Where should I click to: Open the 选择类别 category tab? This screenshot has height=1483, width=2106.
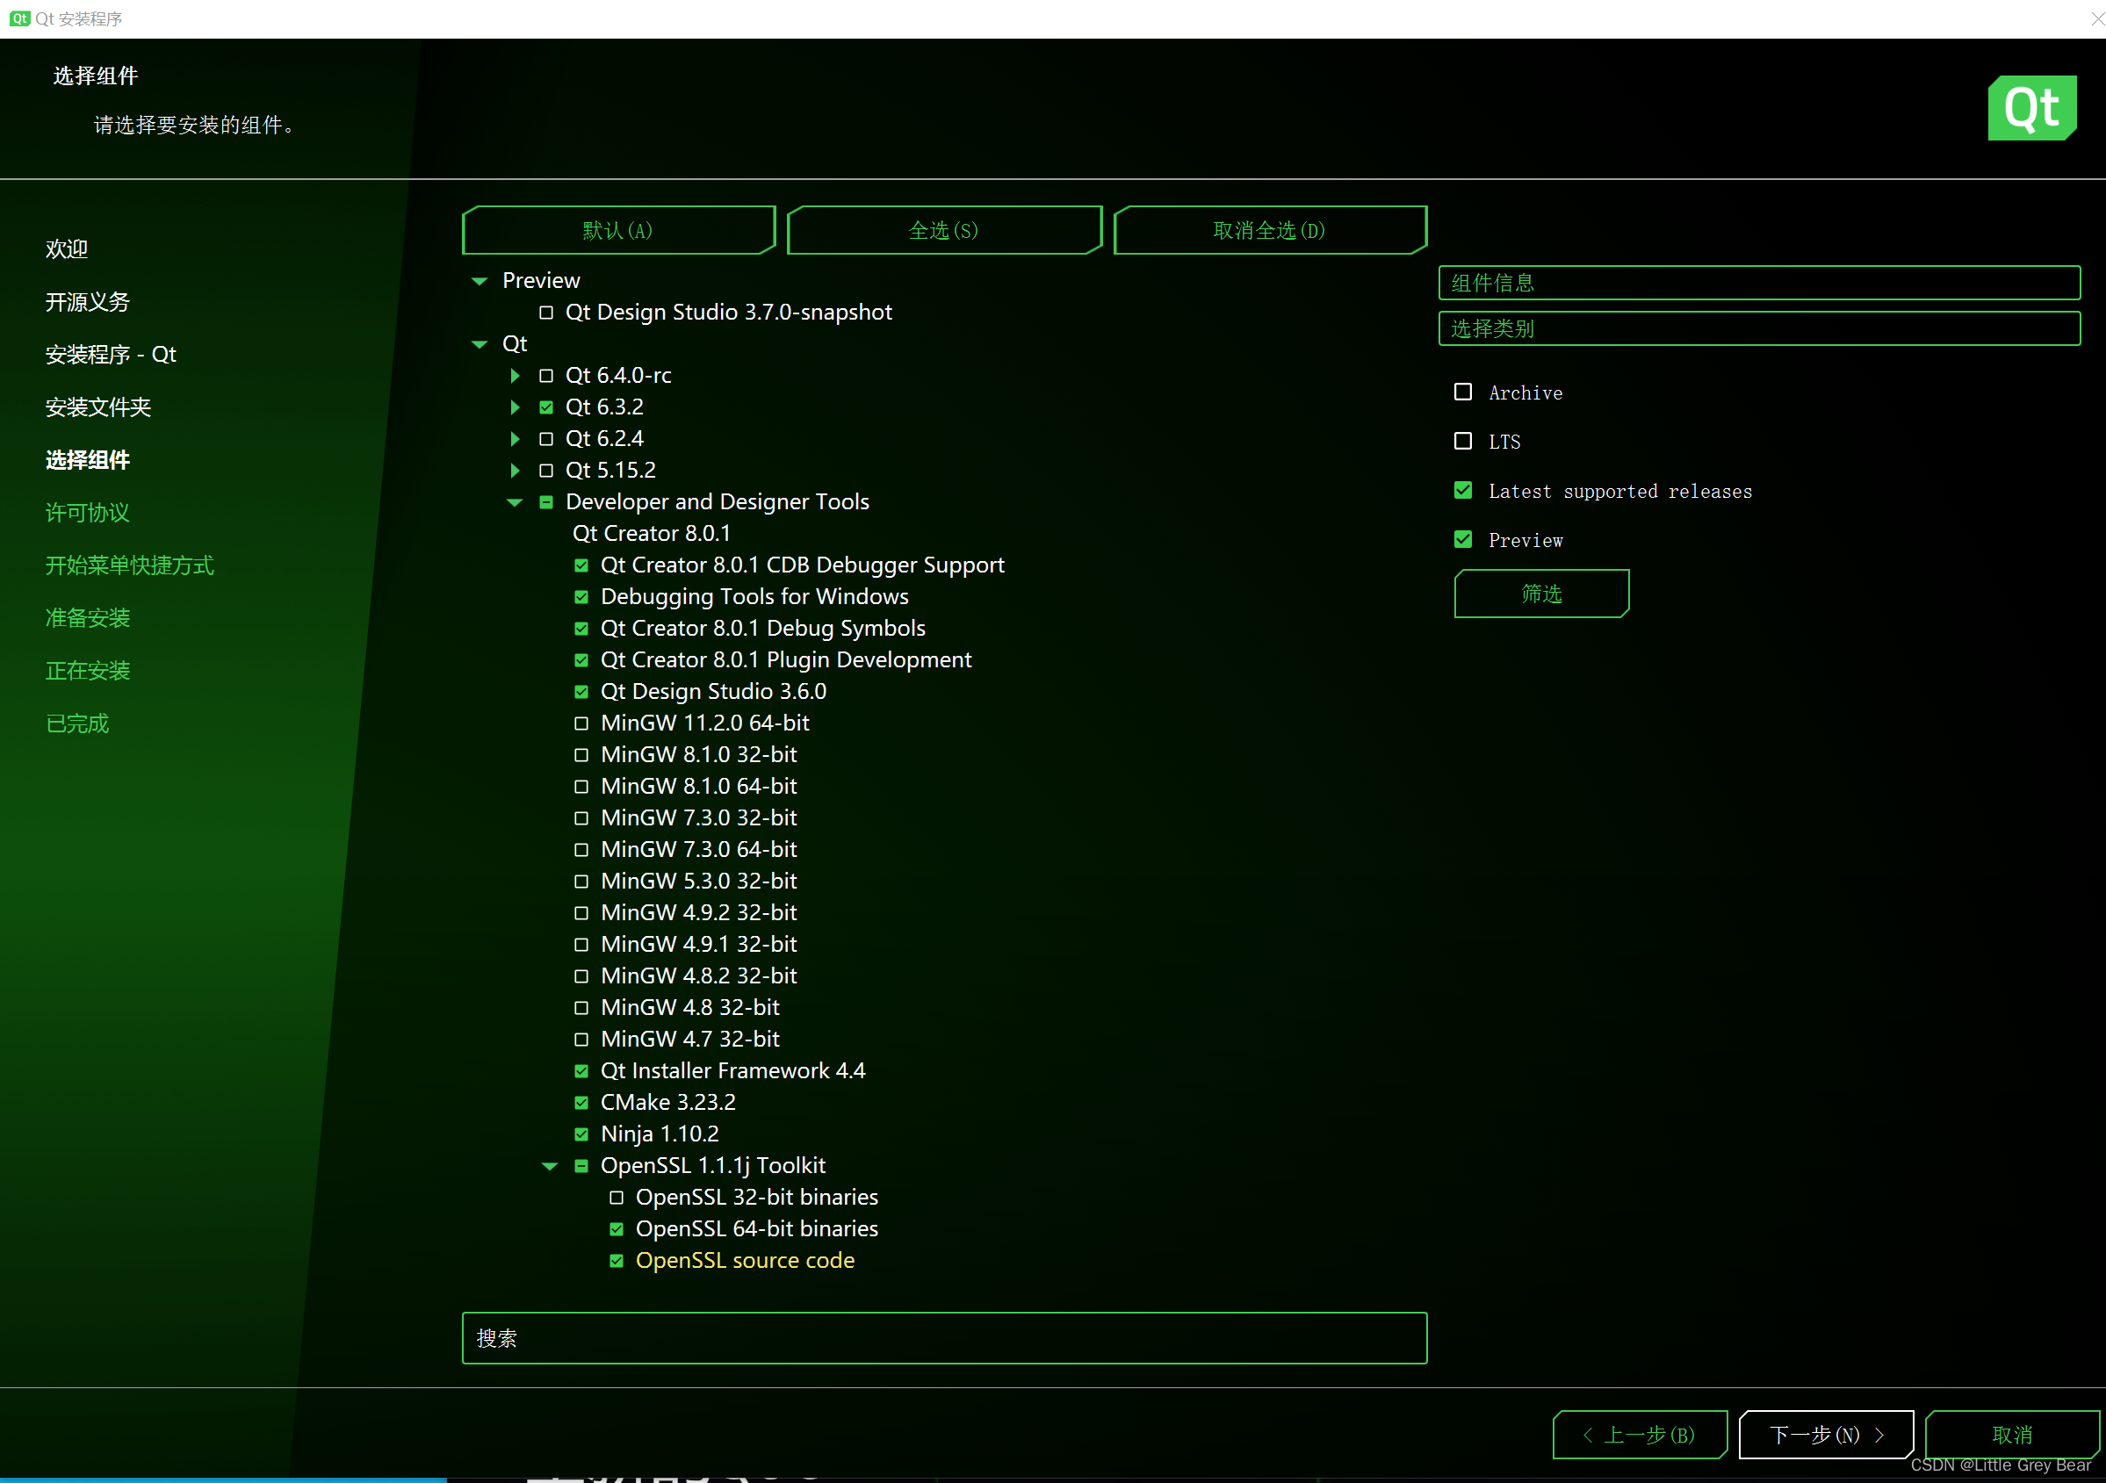[x=1759, y=328]
